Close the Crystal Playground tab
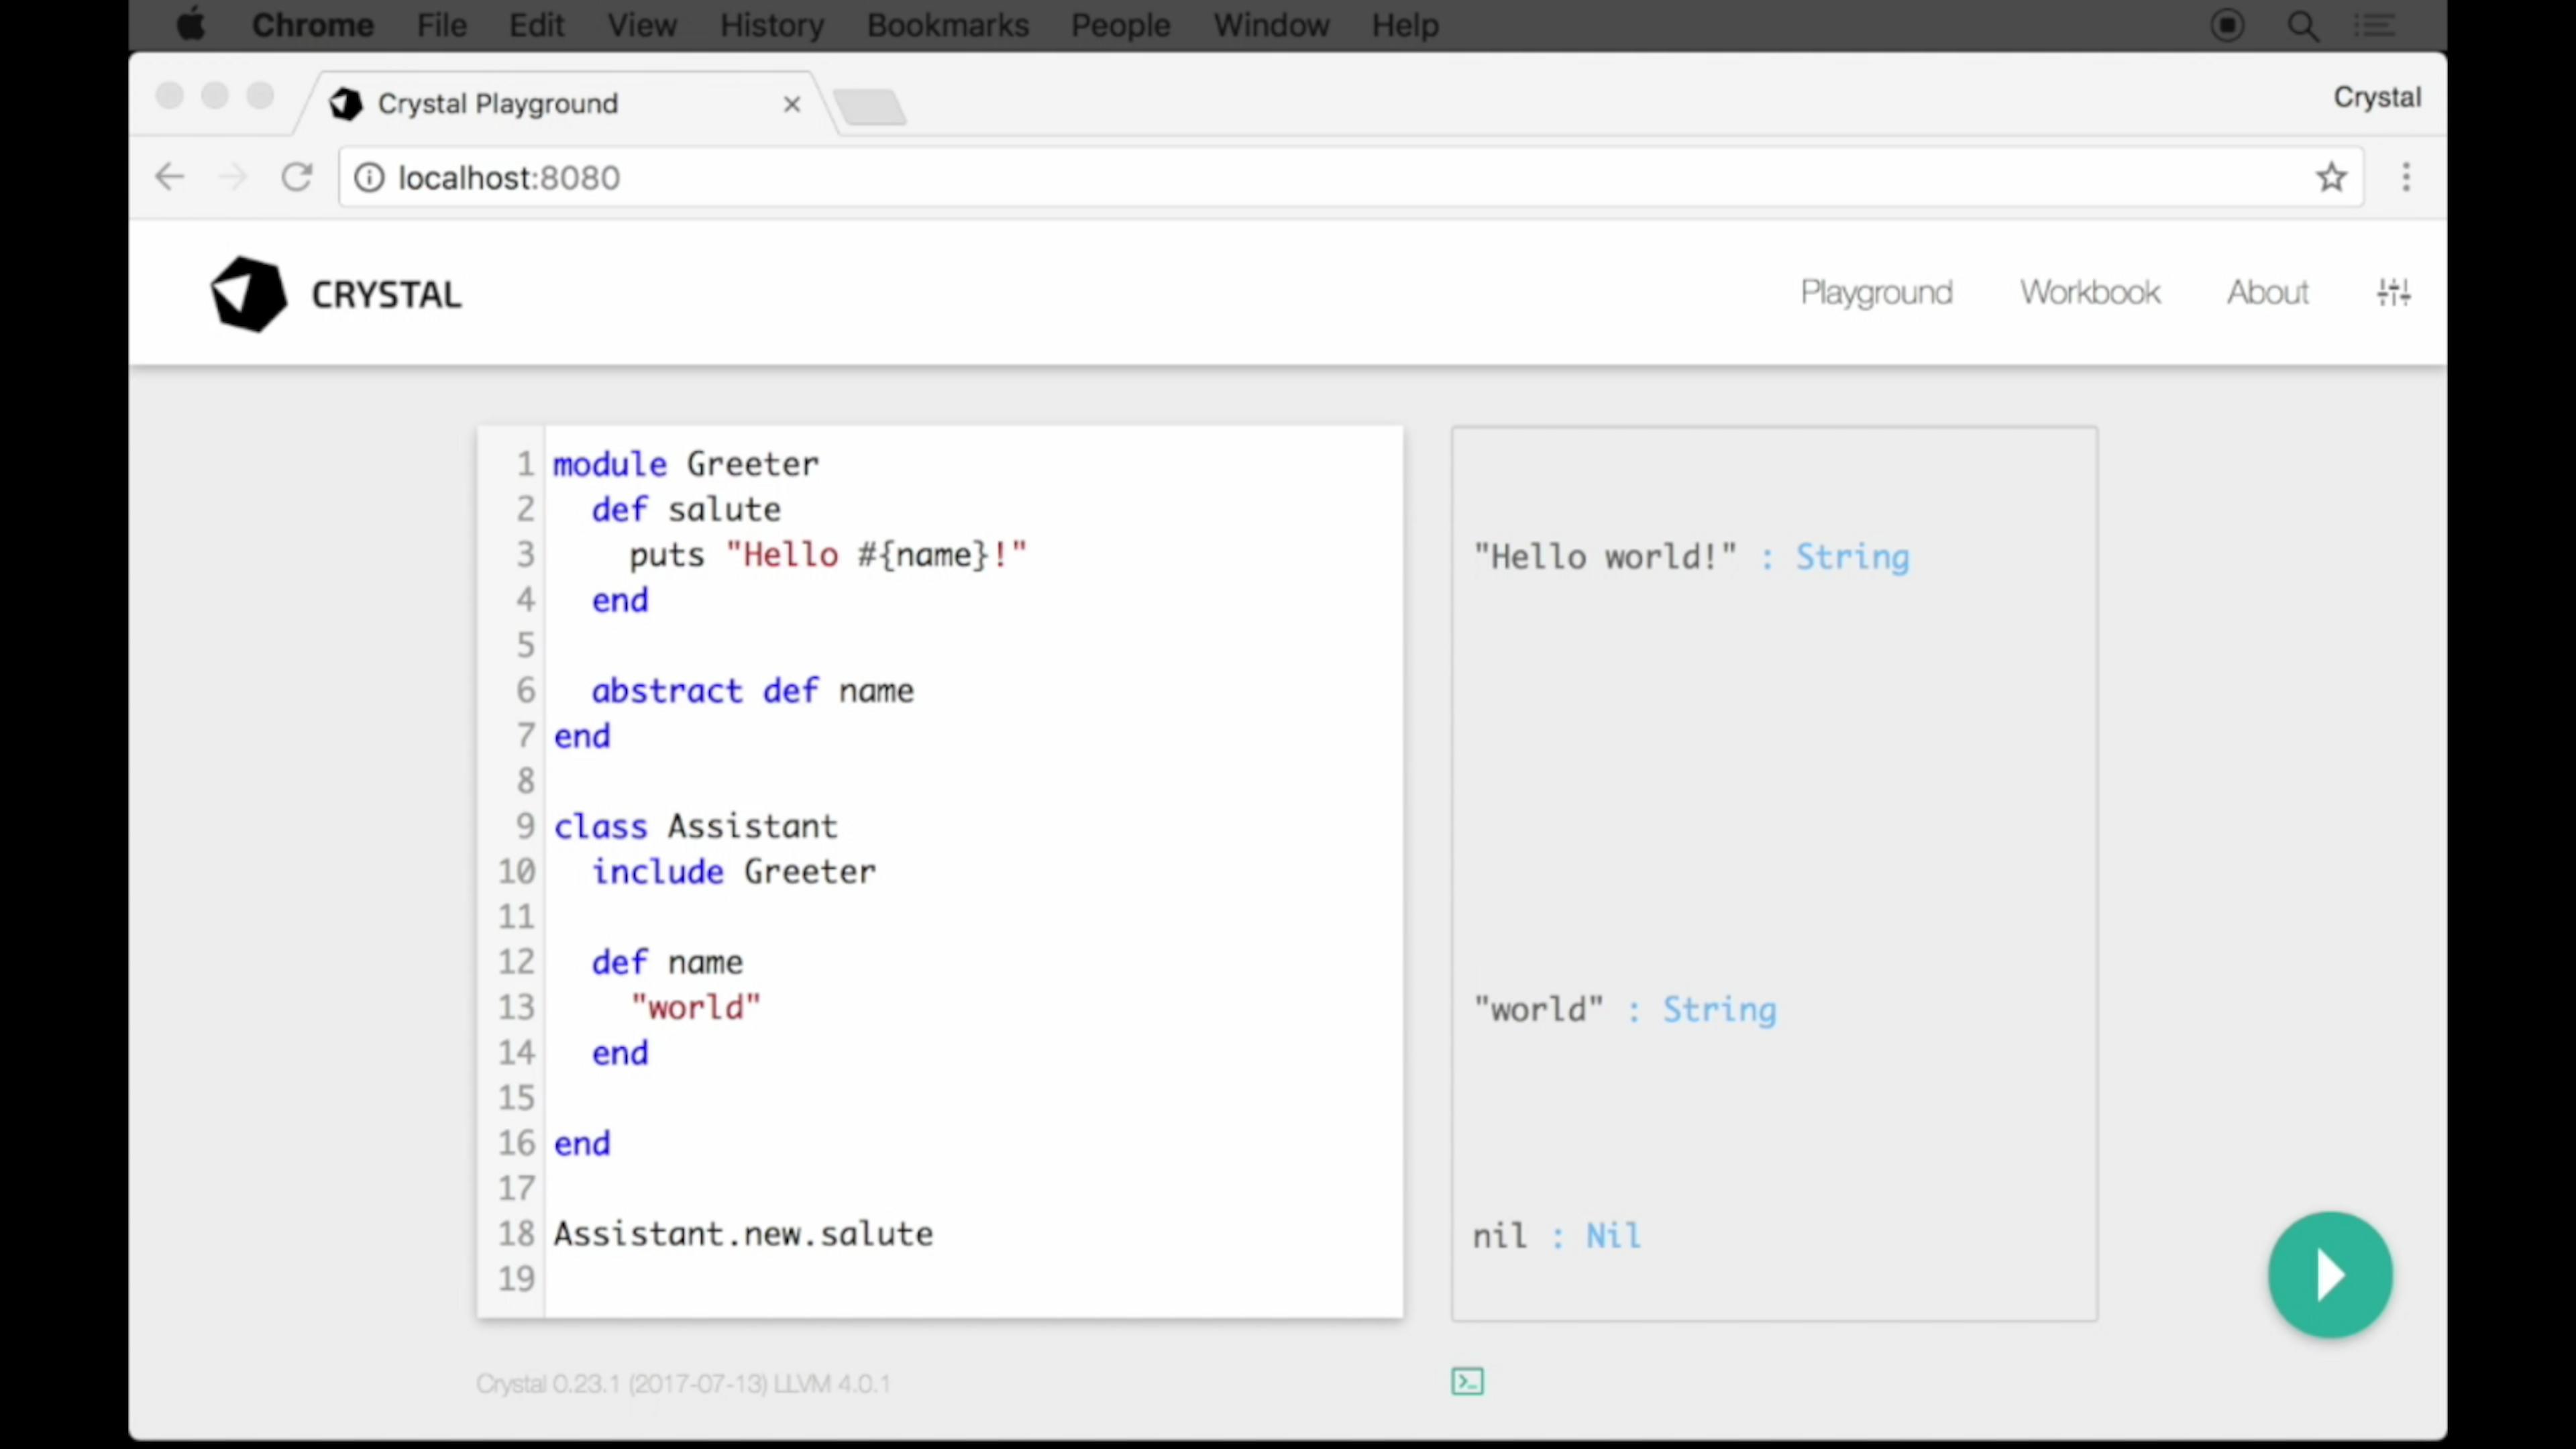The height and width of the screenshot is (1449, 2576). (791, 104)
